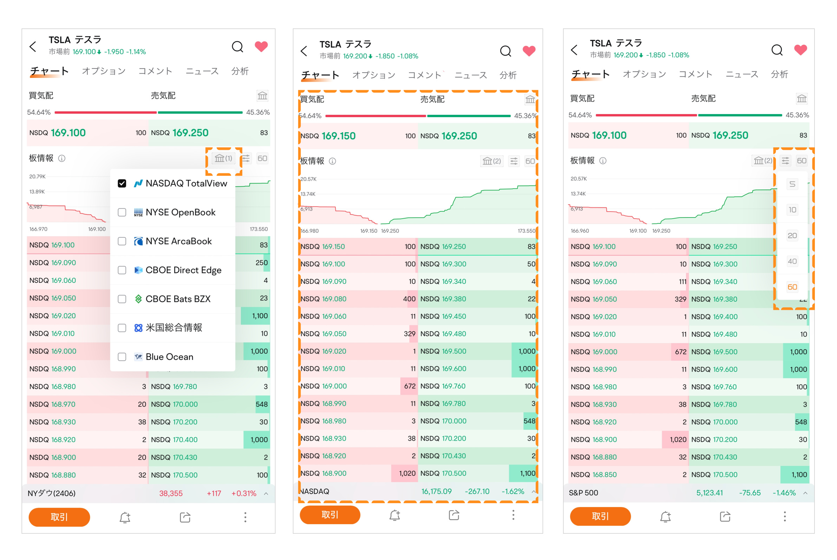The image size is (837, 560).
Task: Open search in left TSLA screen
Action: [237, 46]
